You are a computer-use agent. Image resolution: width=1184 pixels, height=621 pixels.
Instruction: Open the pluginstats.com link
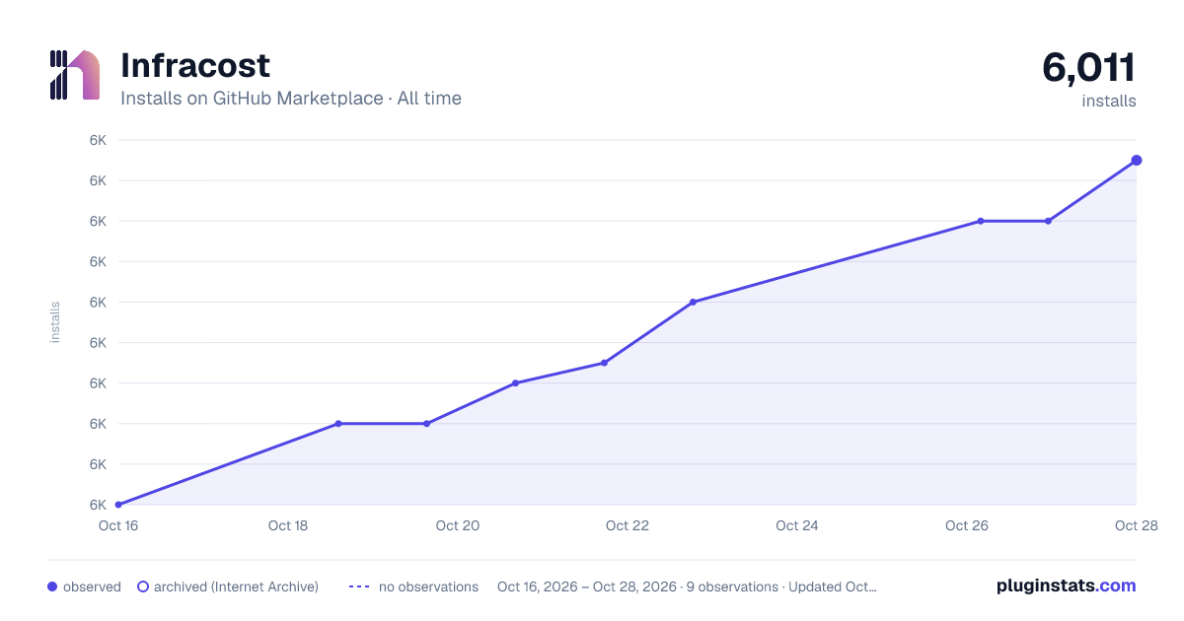[1067, 586]
